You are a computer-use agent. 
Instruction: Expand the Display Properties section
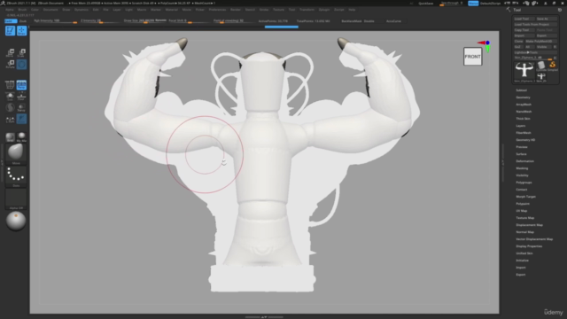pos(529,246)
